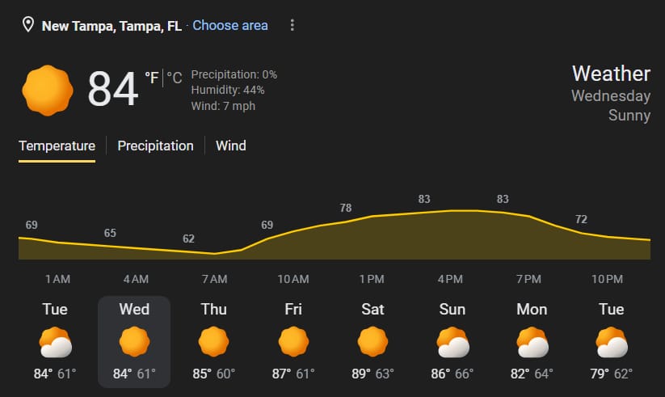
Task: Click the location pin icon
Action: coord(28,25)
